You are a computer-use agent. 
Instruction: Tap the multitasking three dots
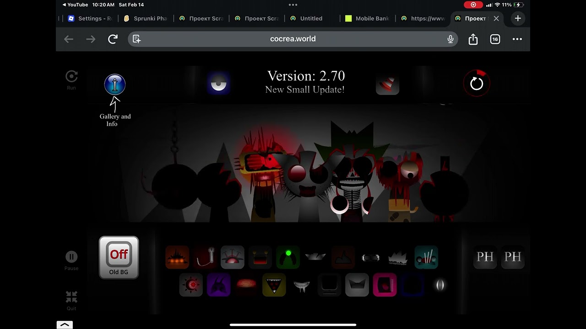tap(293, 5)
